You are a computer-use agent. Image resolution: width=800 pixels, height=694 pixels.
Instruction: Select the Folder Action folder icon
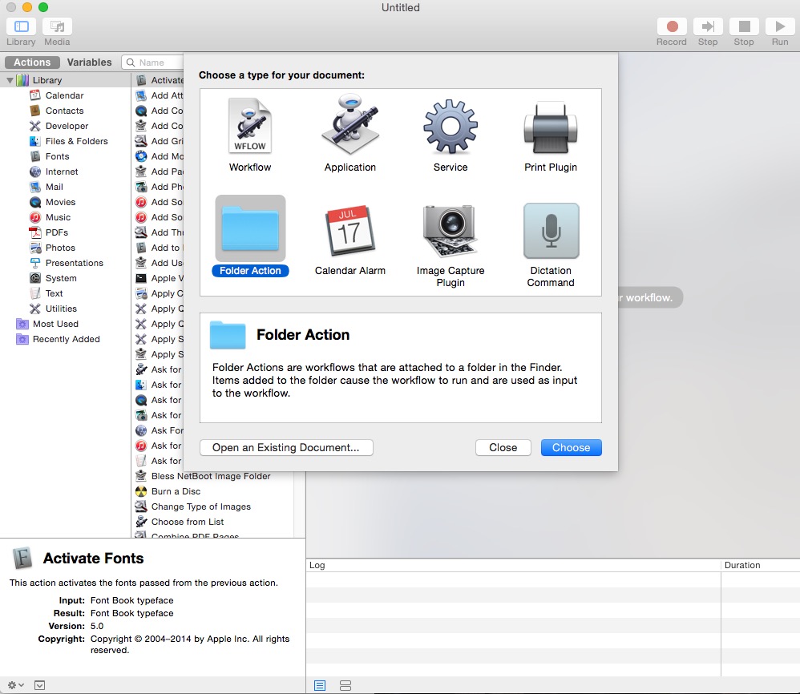click(250, 228)
